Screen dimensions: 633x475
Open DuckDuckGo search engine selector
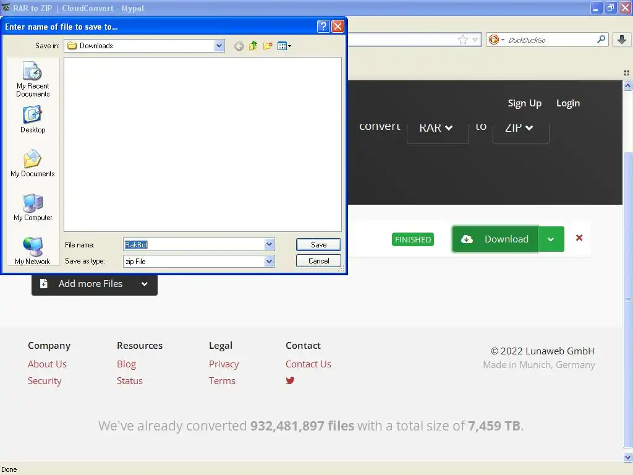click(496, 40)
